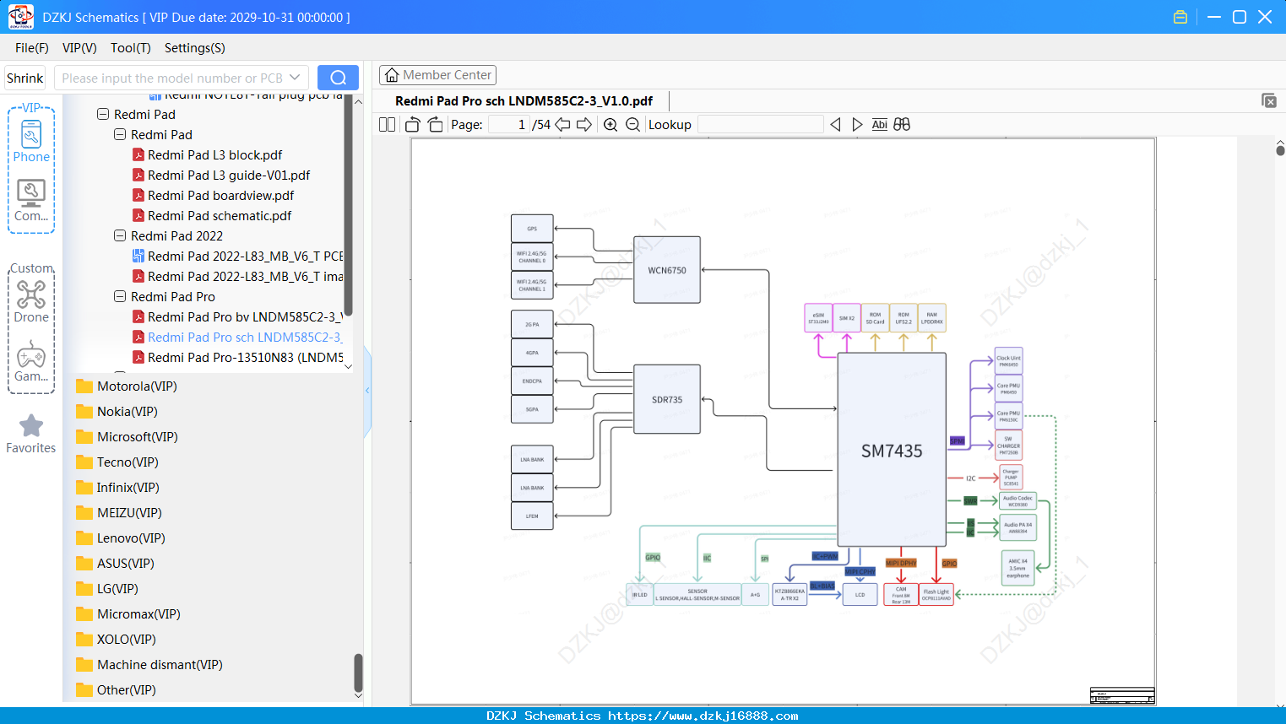
Task: Rotate the page clockwise
Action: coord(435,125)
